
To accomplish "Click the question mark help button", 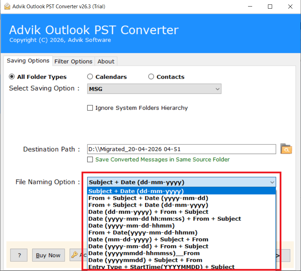I will coord(19,255).
